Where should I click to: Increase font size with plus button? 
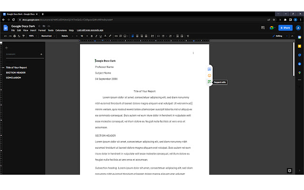pos(87,36)
